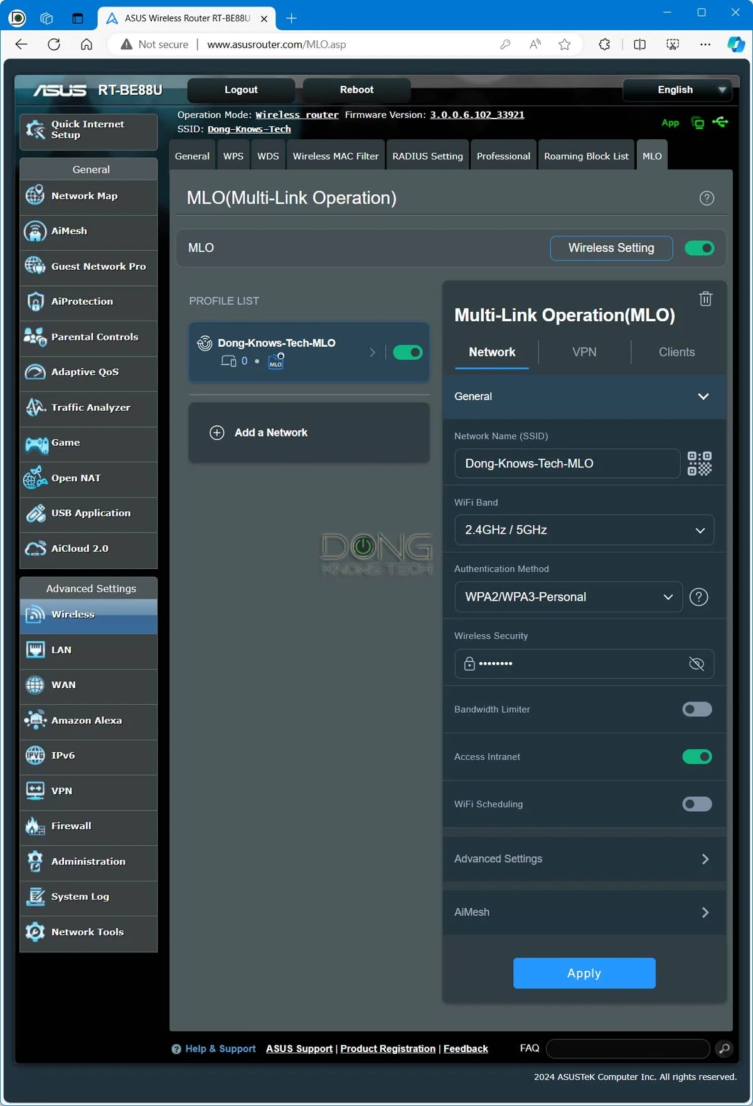
Task: Click the Apply button
Action: (584, 973)
